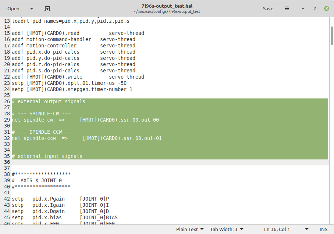The height and width of the screenshot is (234, 334).
Task: Minimize the editor window
Action: [x=303, y=8]
